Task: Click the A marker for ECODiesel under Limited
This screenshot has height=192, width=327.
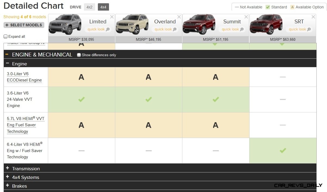Action: pyautogui.click(x=81, y=77)
